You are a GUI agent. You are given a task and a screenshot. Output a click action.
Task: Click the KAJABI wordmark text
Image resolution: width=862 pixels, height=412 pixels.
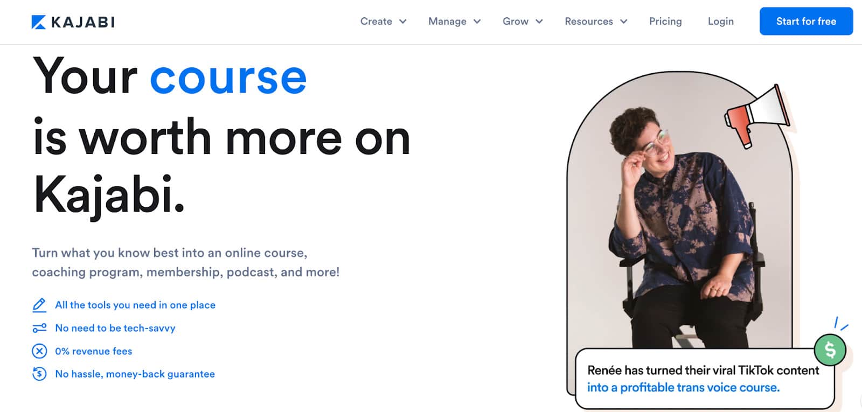(82, 22)
